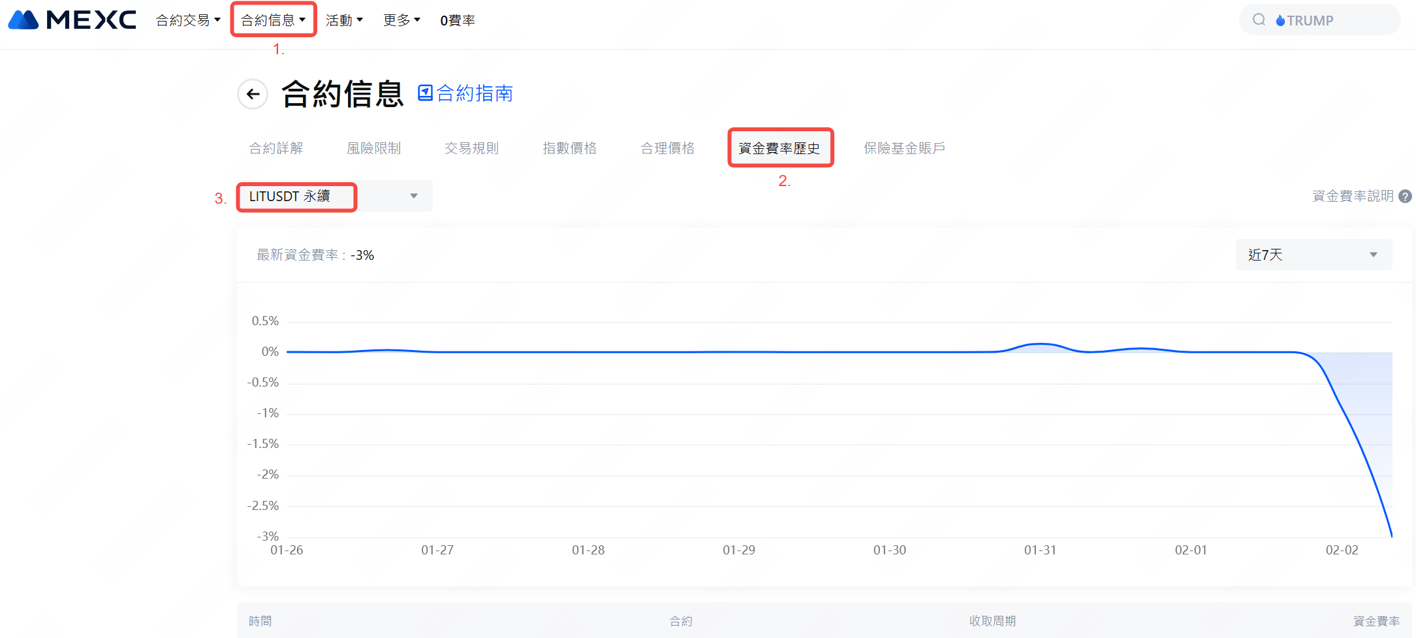Click the MEXC logo
The width and height of the screenshot is (1416, 638).
tap(72, 20)
